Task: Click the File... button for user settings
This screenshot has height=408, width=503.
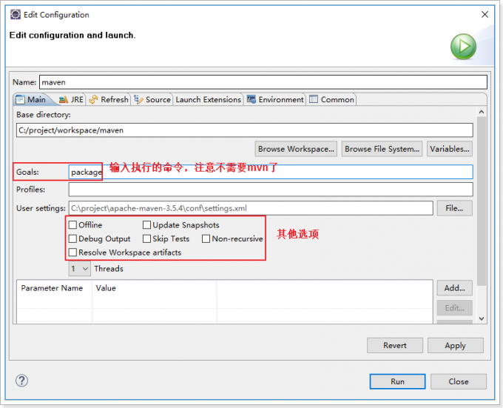Action: tap(454, 208)
